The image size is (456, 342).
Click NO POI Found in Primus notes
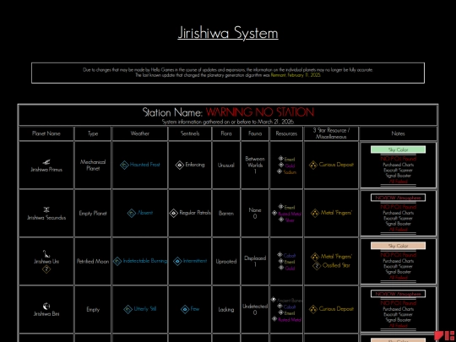coord(398,159)
